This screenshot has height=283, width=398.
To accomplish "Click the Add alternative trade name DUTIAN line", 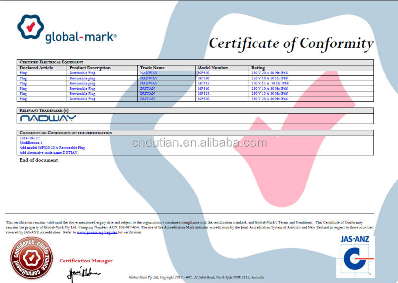I will pyautogui.click(x=48, y=153).
